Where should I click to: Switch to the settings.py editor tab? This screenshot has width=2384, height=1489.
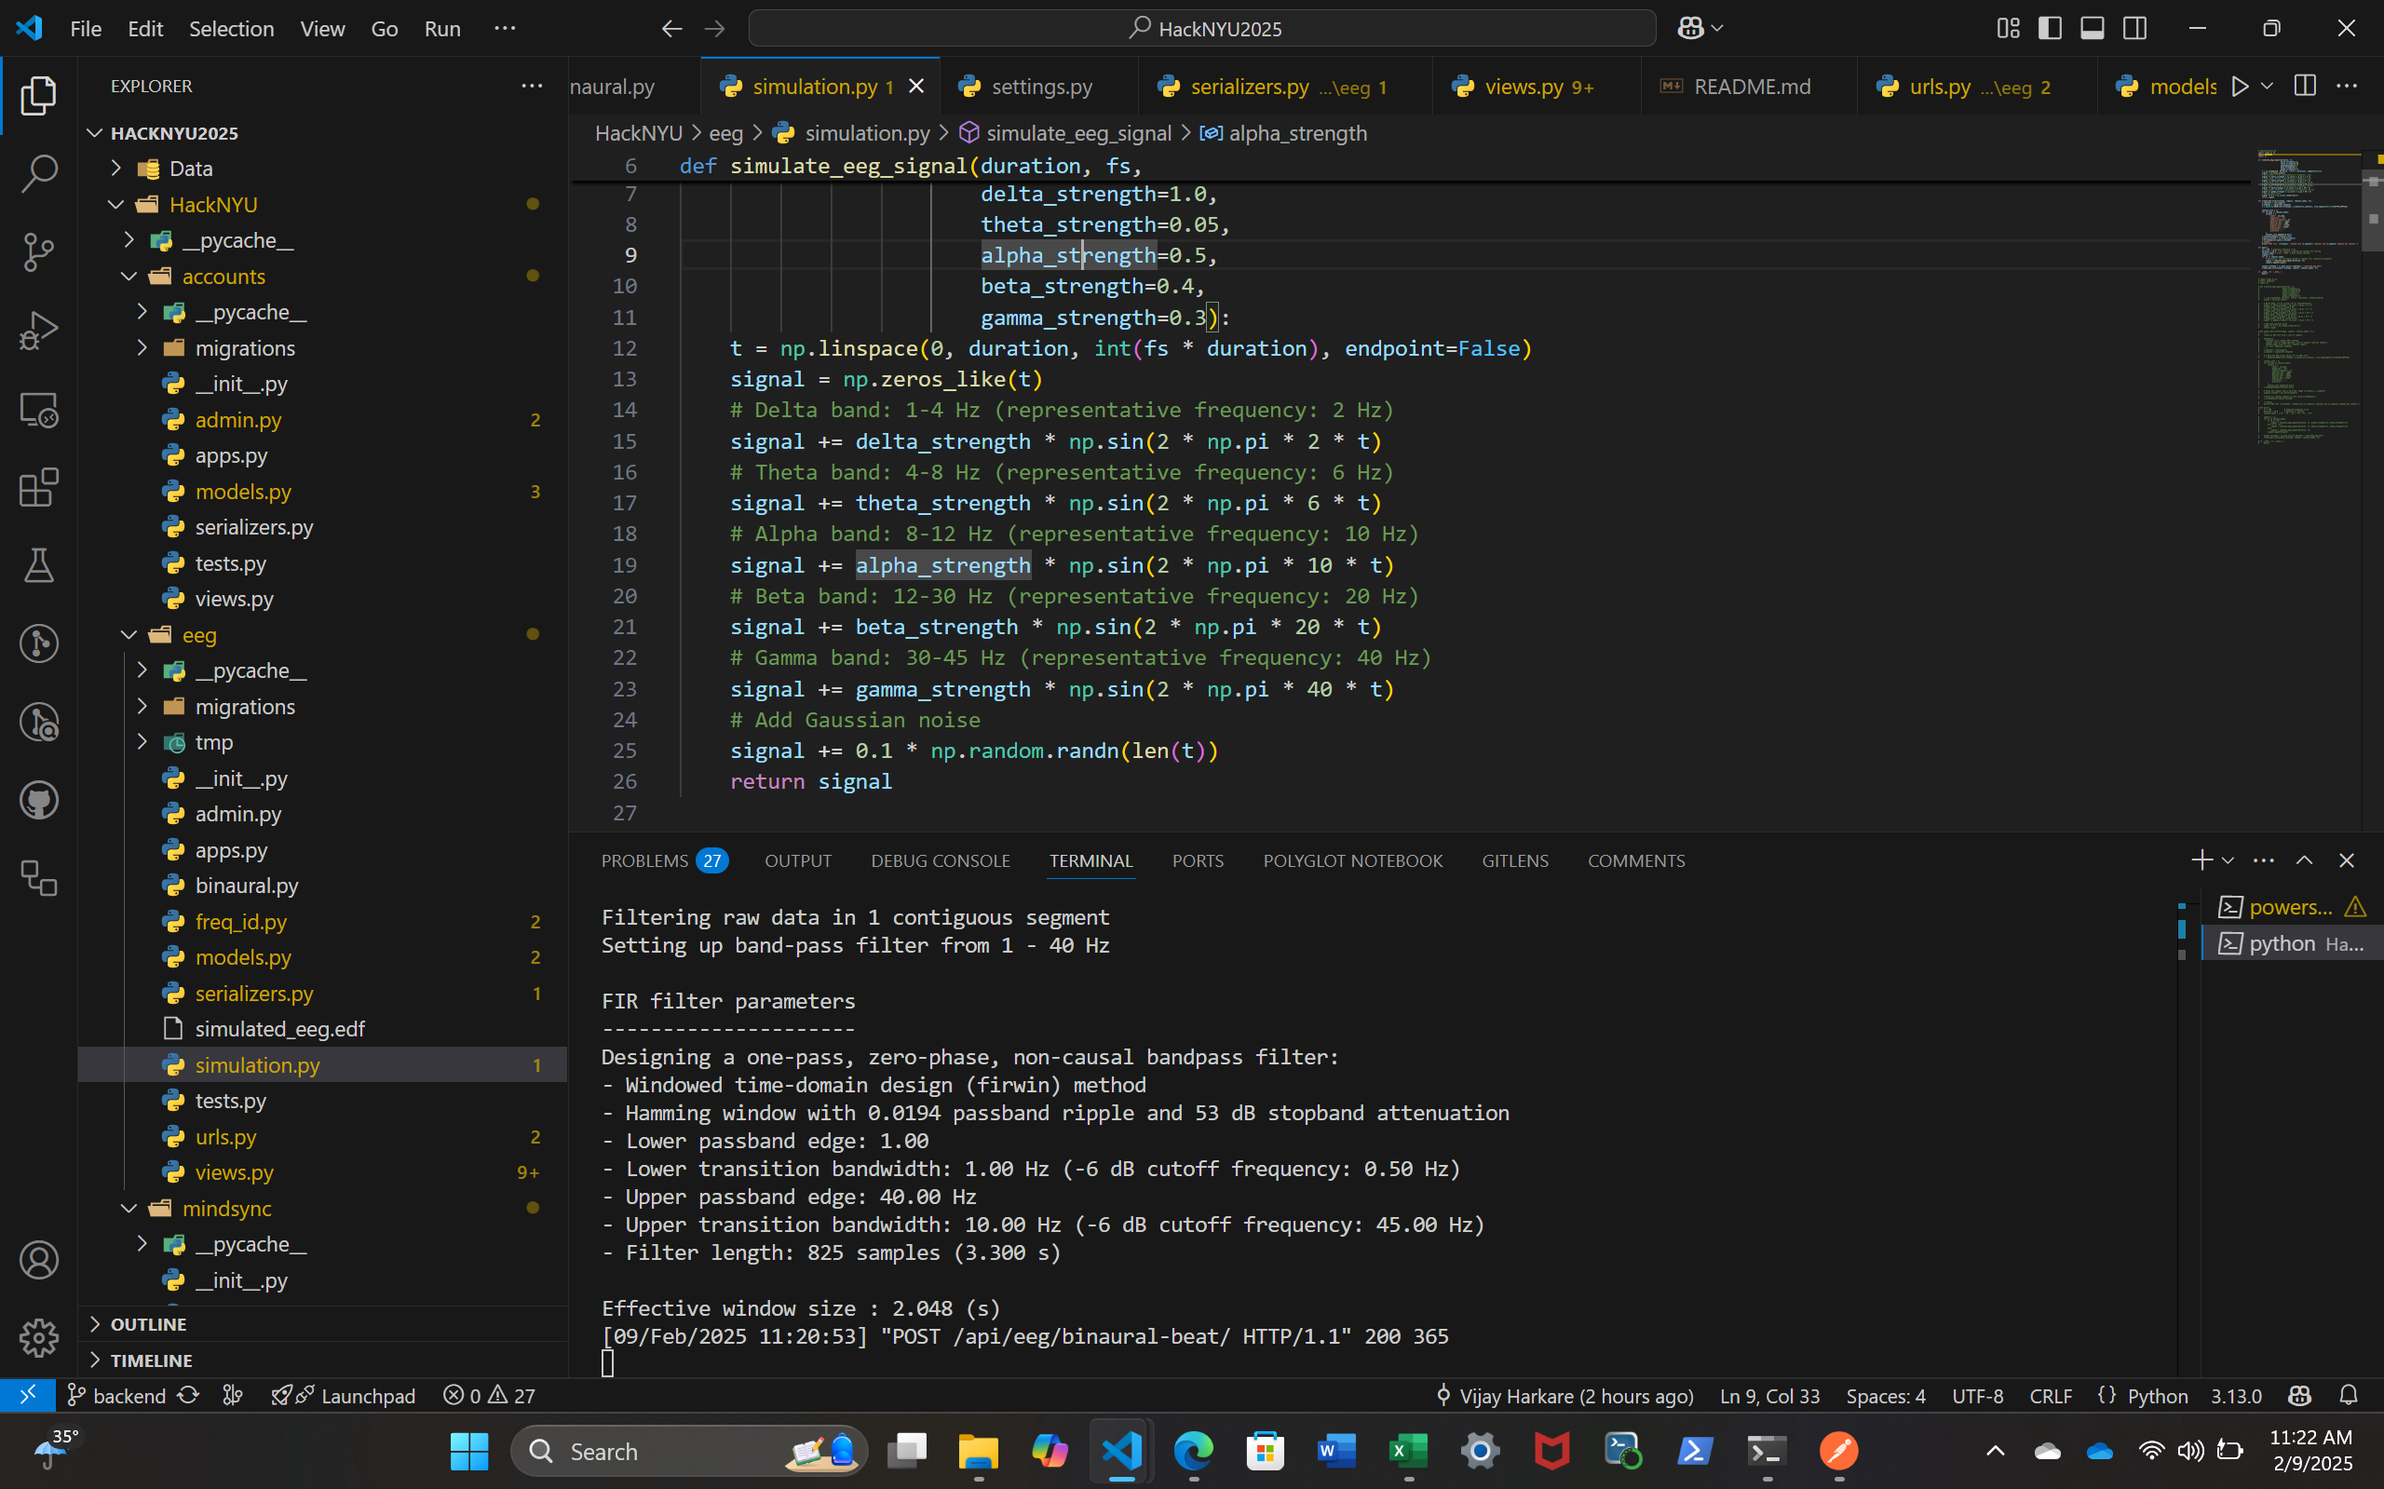(1041, 87)
